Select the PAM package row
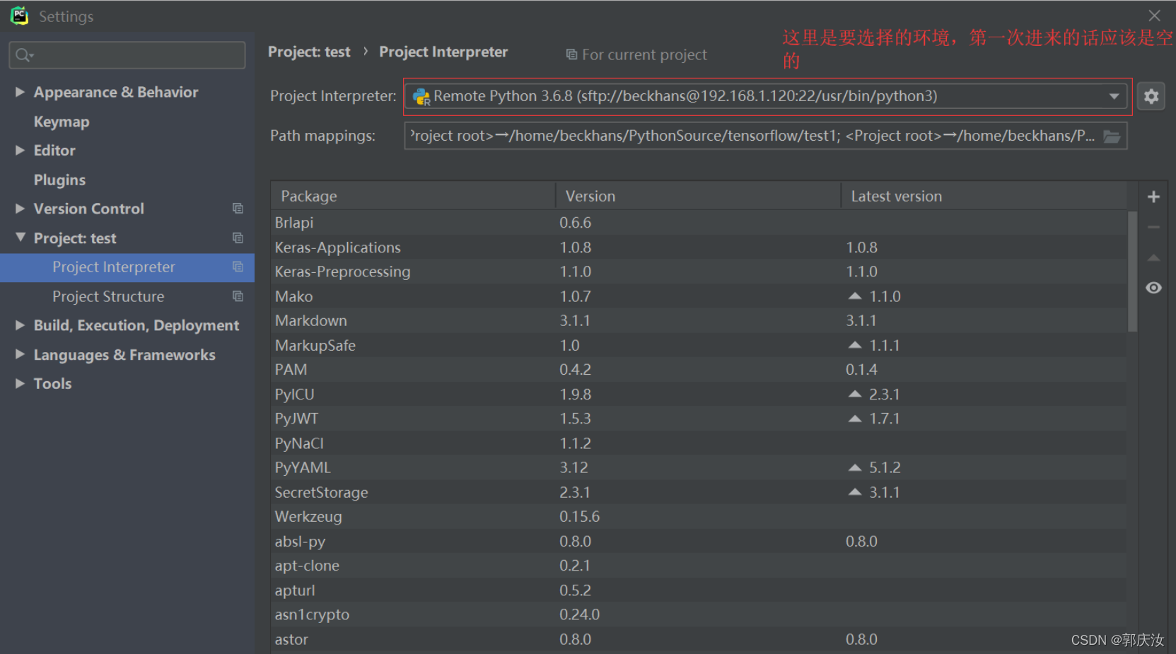This screenshot has height=654, width=1176. pos(699,369)
